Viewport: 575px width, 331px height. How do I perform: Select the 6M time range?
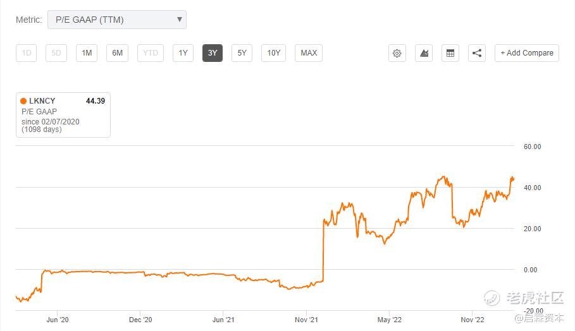(x=117, y=53)
